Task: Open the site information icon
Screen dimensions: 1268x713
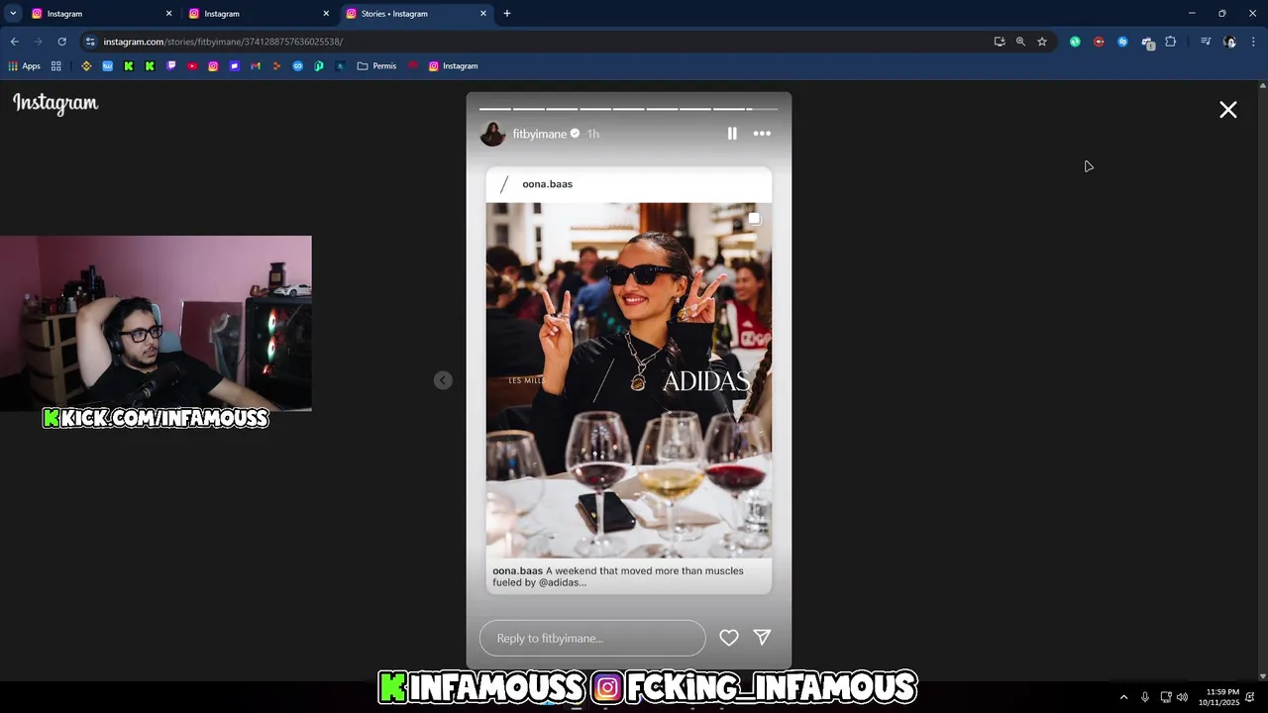Action: coord(90,42)
